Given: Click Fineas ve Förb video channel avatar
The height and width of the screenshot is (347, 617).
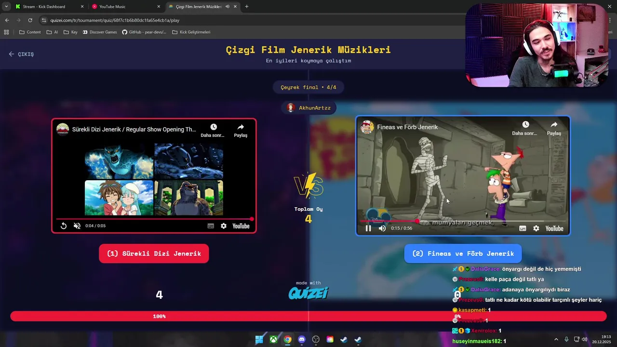Looking at the screenshot, I should tap(367, 127).
